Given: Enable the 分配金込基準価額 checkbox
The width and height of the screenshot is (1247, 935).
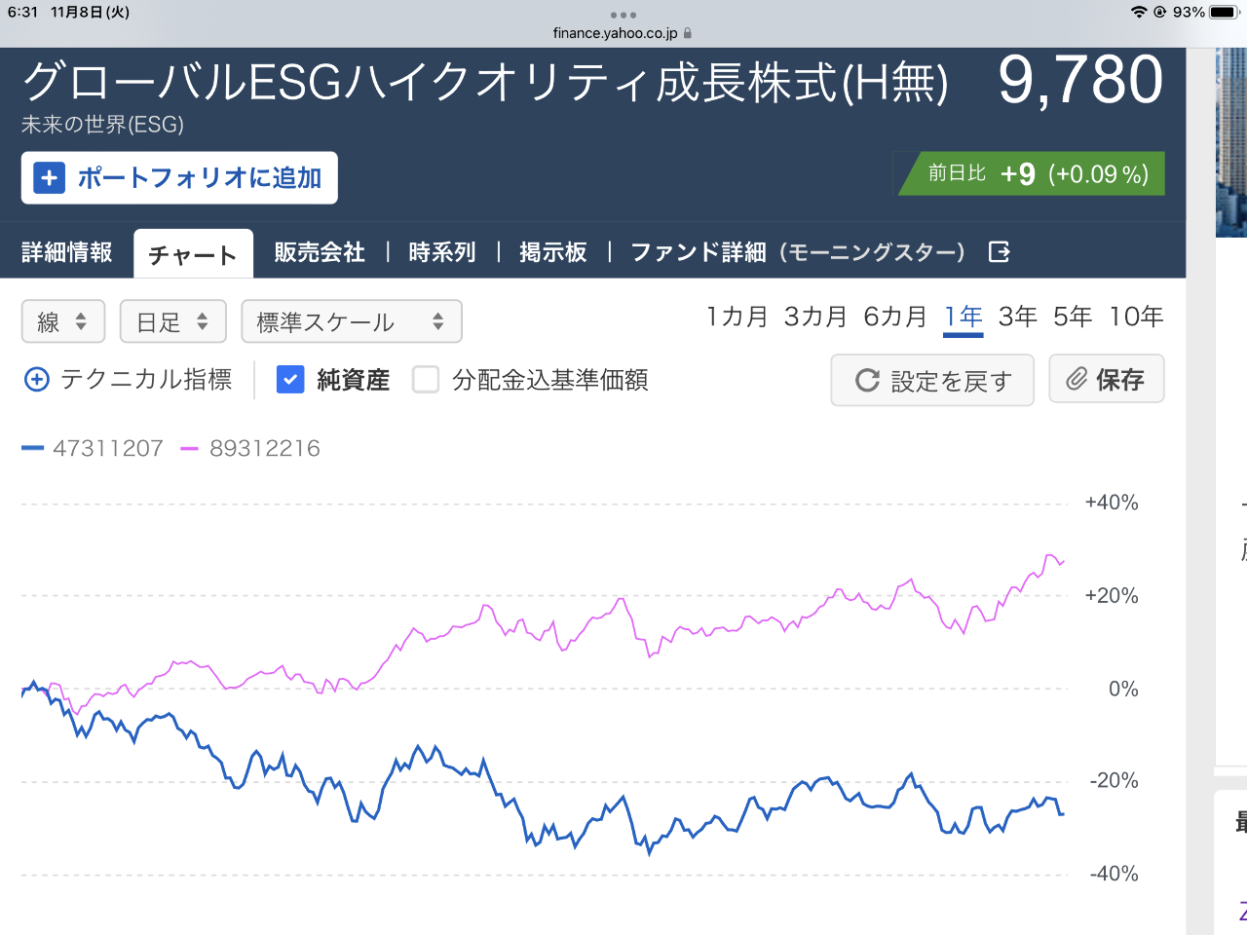Looking at the screenshot, I should [426, 379].
